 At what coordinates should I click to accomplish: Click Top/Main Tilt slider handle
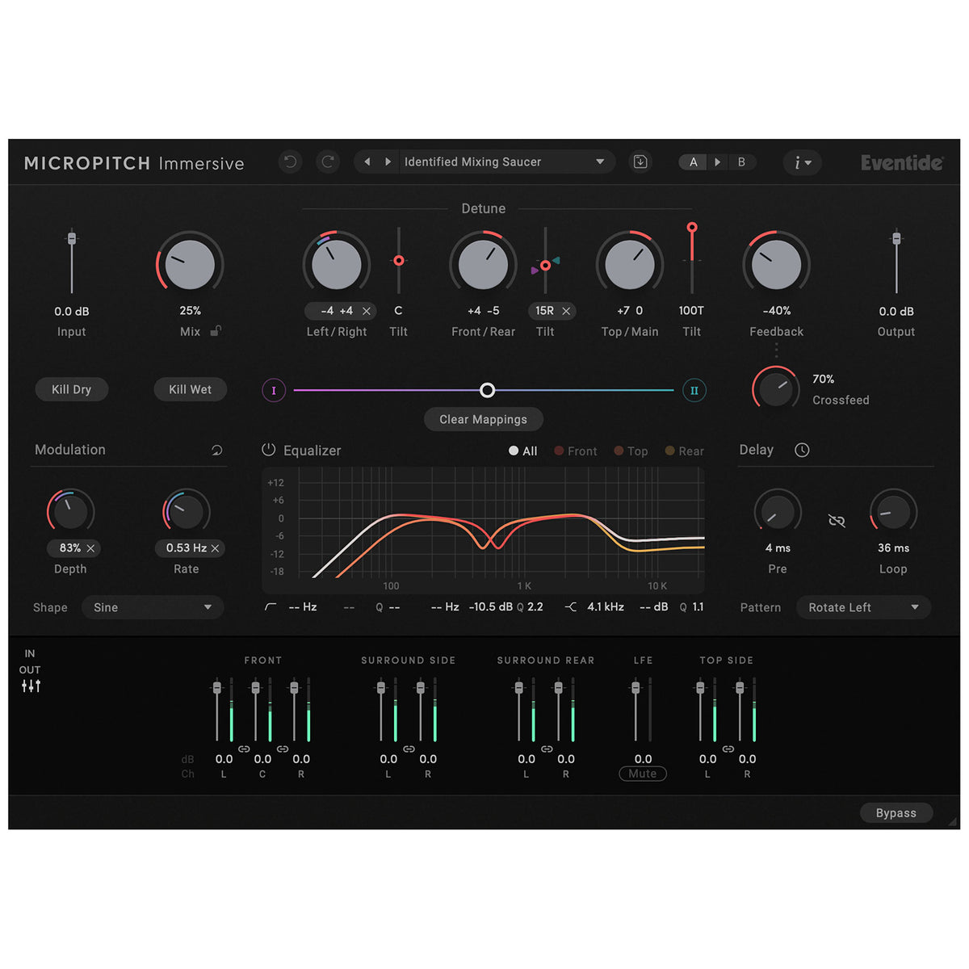(x=692, y=228)
